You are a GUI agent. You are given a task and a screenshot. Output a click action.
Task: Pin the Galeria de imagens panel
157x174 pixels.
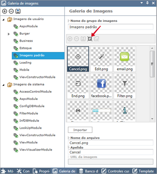(x=148, y=3)
